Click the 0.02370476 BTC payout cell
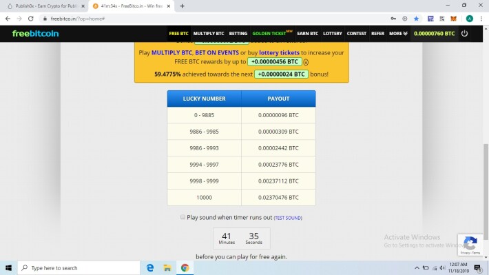The width and height of the screenshot is (489, 275). (278, 198)
